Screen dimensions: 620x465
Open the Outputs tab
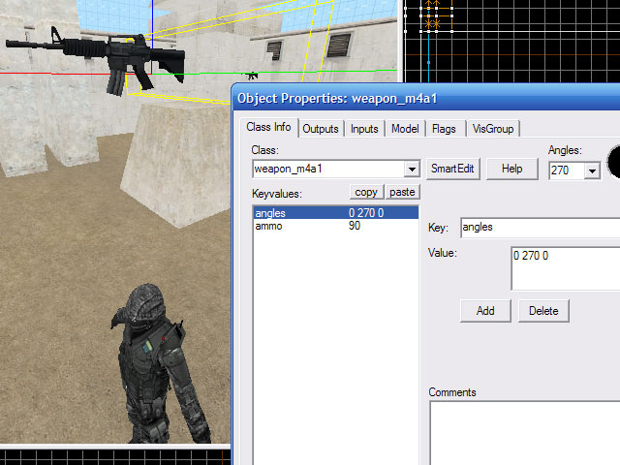pos(321,129)
